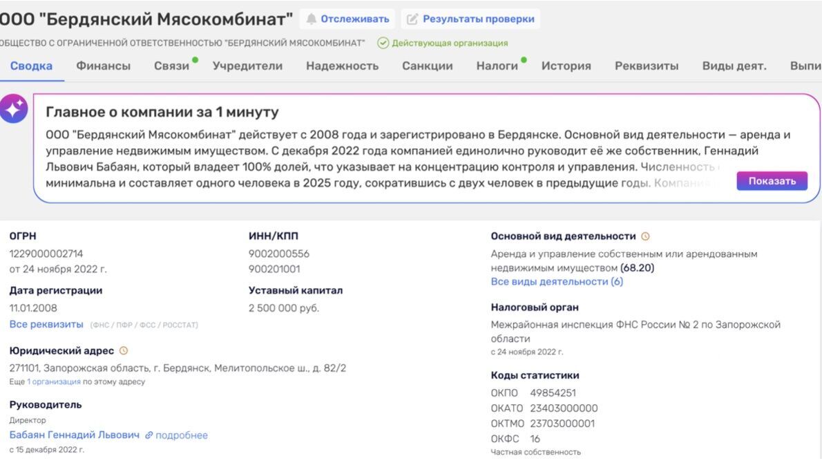Open Все виды деятельности (6) link

[557, 281]
